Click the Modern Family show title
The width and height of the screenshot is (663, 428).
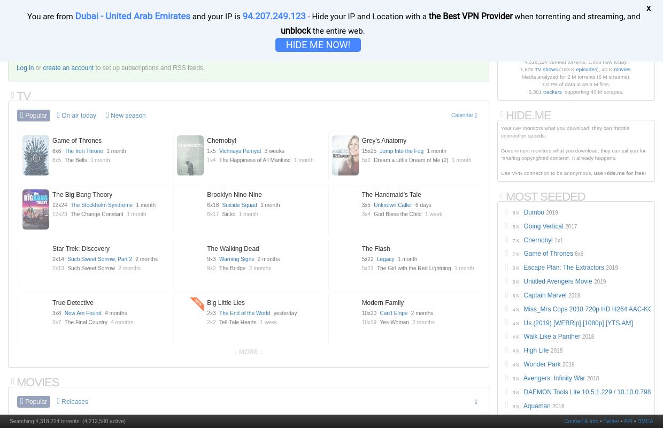pos(382,303)
